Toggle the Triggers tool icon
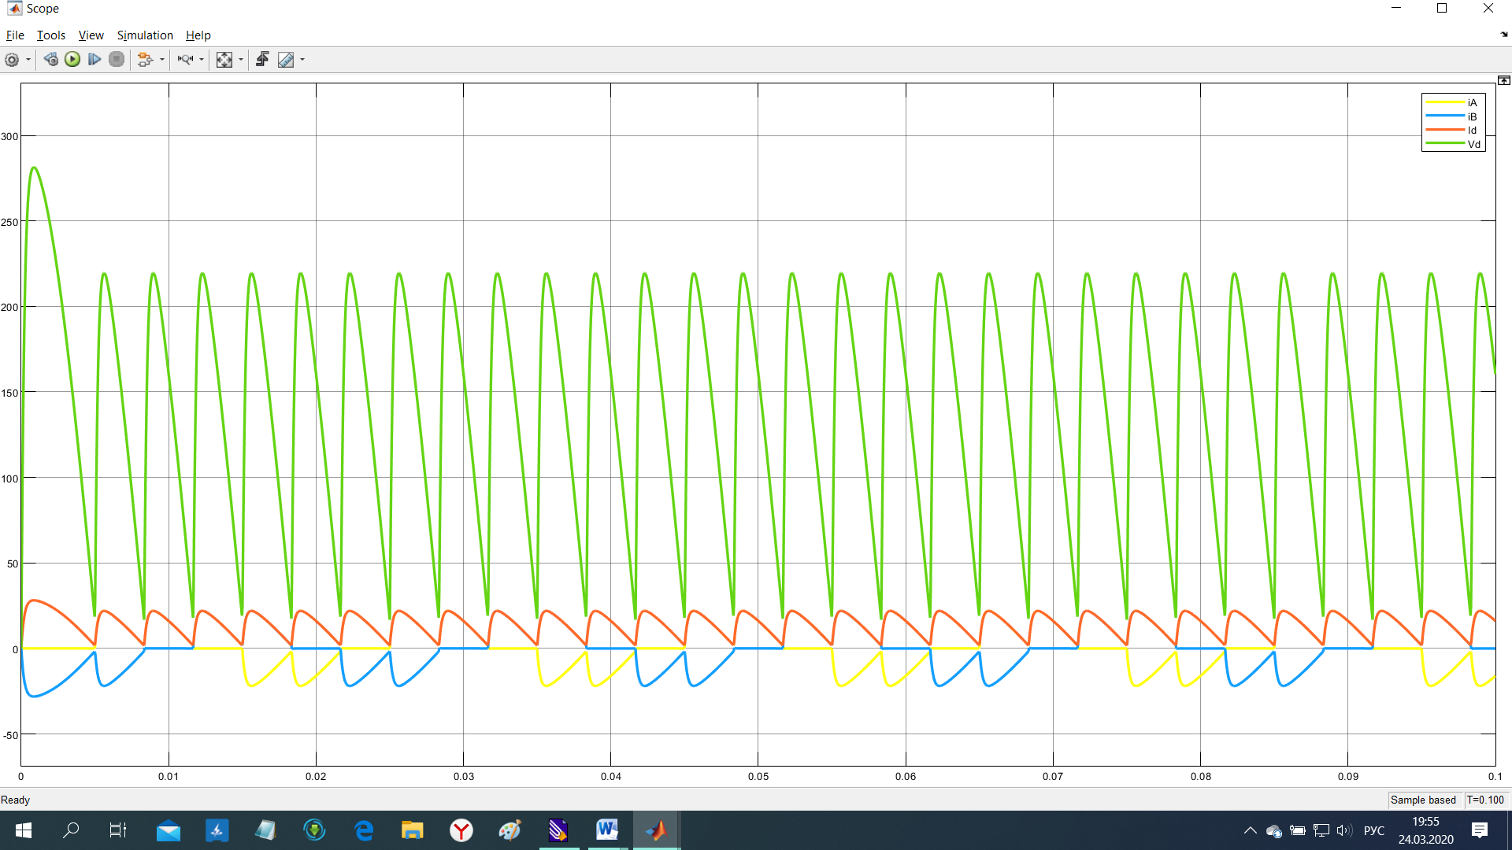This screenshot has height=850, width=1512. (x=263, y=60)
